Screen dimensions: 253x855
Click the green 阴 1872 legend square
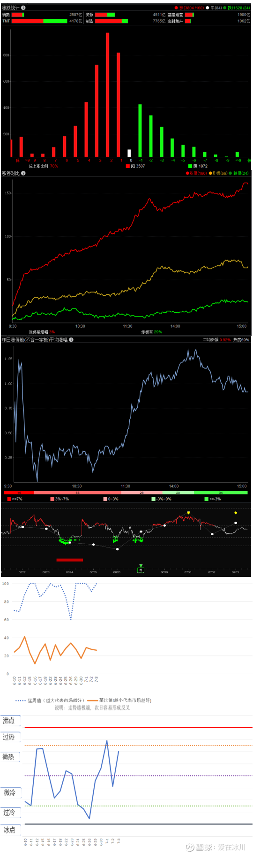190,166
